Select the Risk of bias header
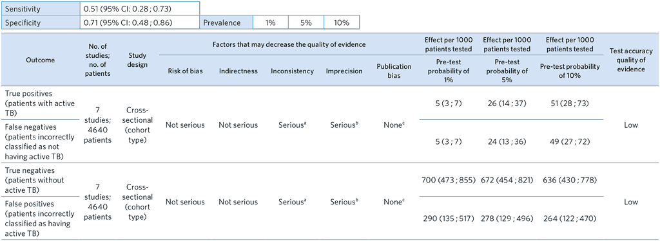660x241 pixels. click(x=185, y=71)
